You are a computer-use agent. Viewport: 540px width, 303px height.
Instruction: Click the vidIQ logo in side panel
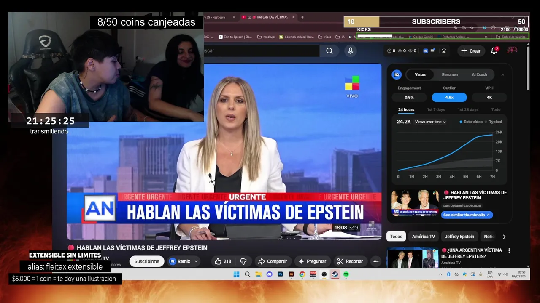point(397,74)
